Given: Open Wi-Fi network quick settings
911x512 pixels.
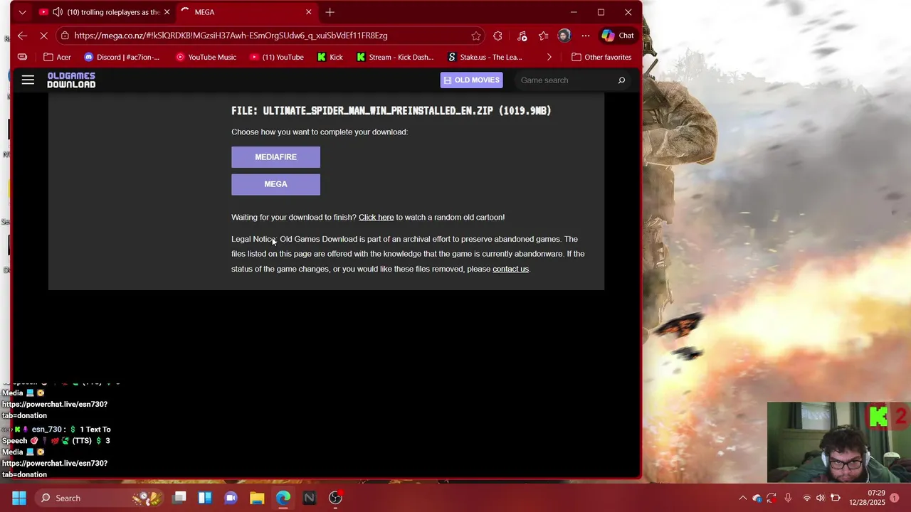Looking at the screenshot, I should [x=806, y=498].
